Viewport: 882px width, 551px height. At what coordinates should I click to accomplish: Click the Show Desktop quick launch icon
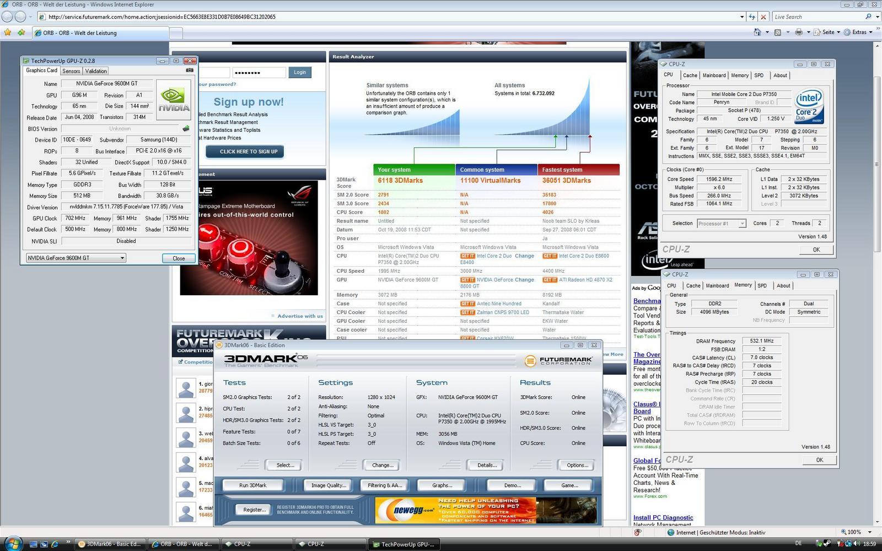34,544
